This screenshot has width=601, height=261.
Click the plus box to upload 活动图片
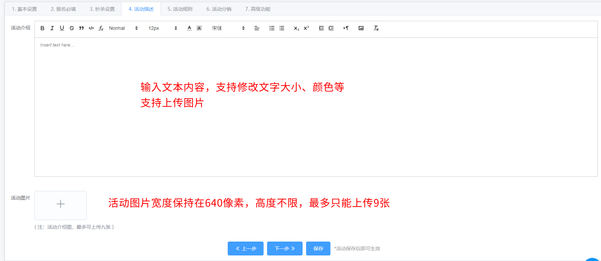tap(61, 204)
